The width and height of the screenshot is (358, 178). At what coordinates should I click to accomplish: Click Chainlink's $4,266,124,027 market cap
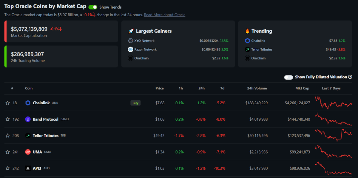pyautogui.click(x=297, y=103)
